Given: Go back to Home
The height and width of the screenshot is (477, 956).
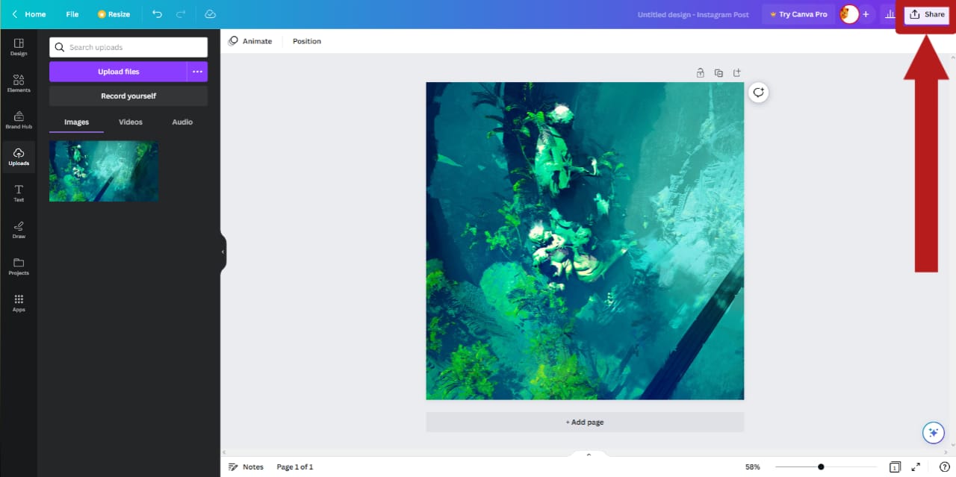Looking at the screenshot, I should pyautogui.click(x=28, y=14).
